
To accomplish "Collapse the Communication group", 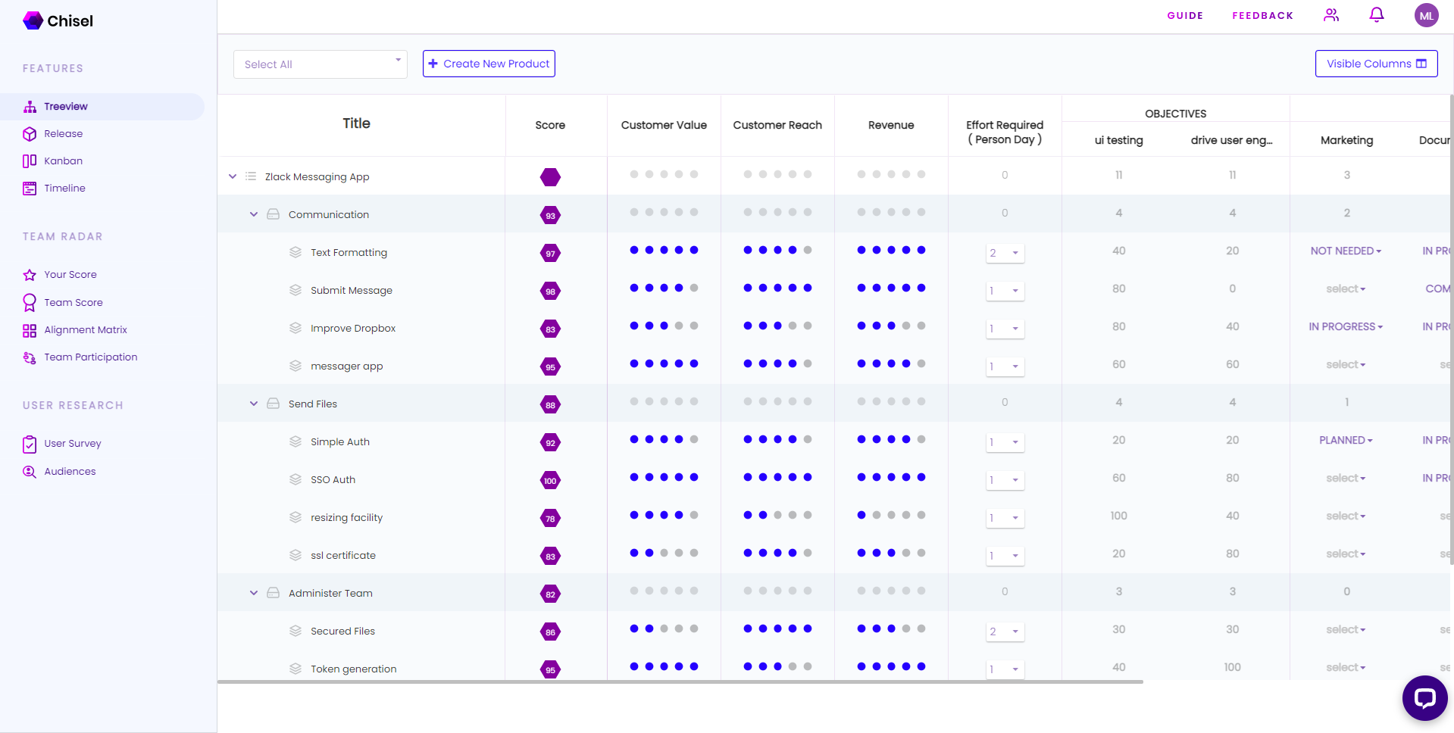I will click(254, 214).
